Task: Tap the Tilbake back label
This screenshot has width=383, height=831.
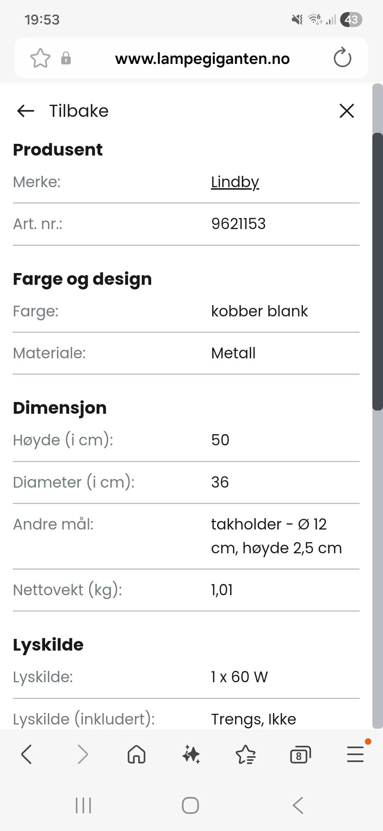Action: [79, 111]
